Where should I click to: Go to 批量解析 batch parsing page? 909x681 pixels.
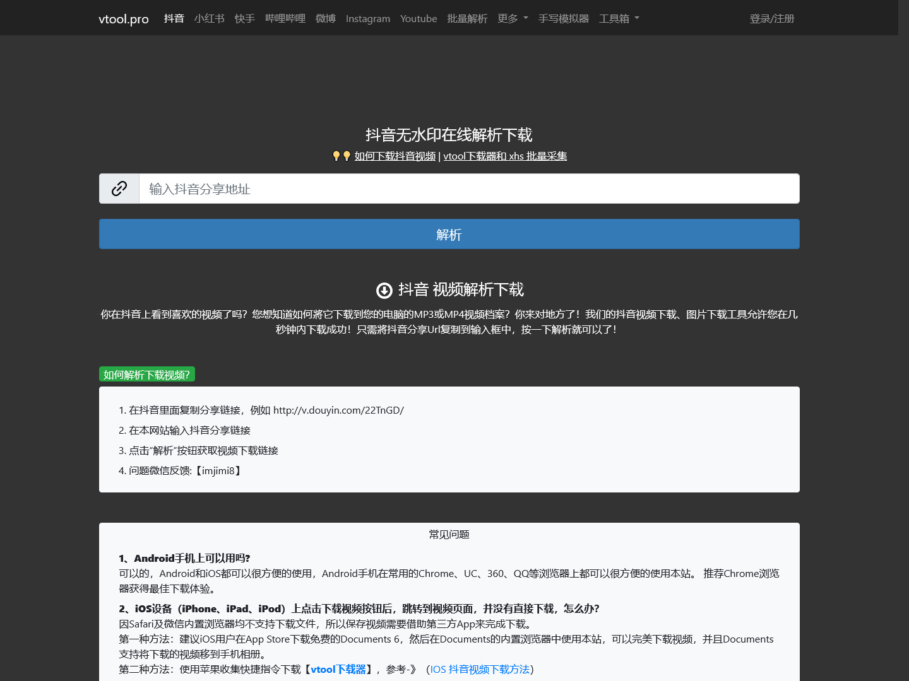click(467, 18)
